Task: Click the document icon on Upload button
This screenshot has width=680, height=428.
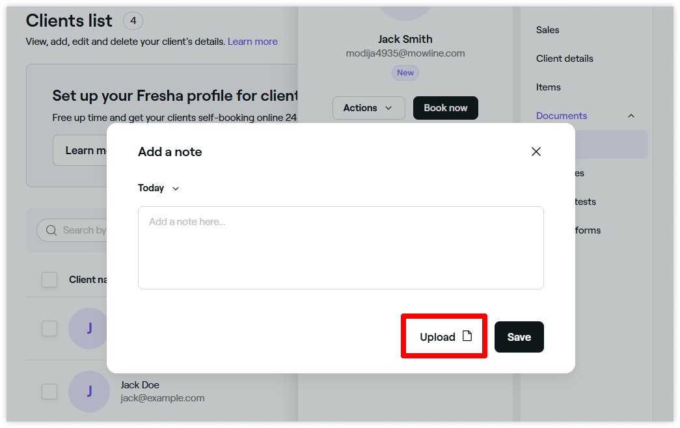Action: pos(467,336)
